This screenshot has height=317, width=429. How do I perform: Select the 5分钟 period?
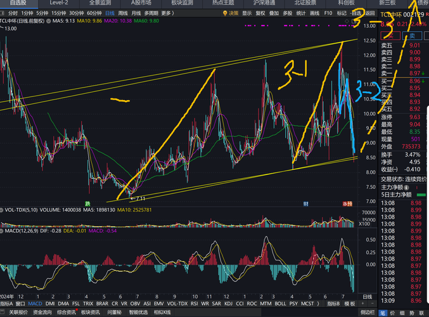click(x=42, y=13)
